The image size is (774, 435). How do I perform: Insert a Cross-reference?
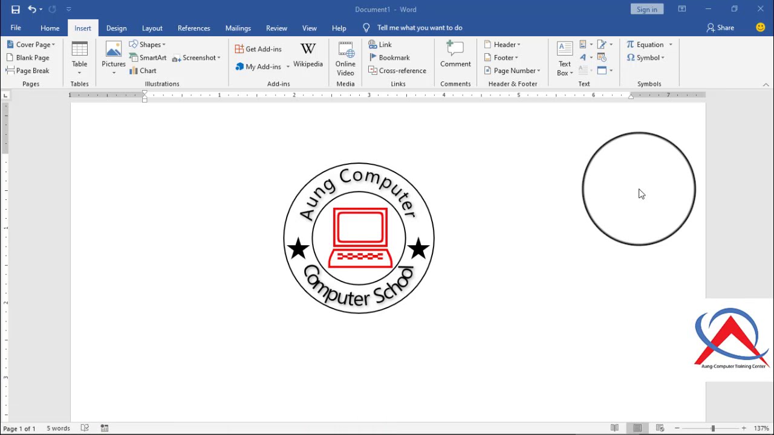coord(397,71)
